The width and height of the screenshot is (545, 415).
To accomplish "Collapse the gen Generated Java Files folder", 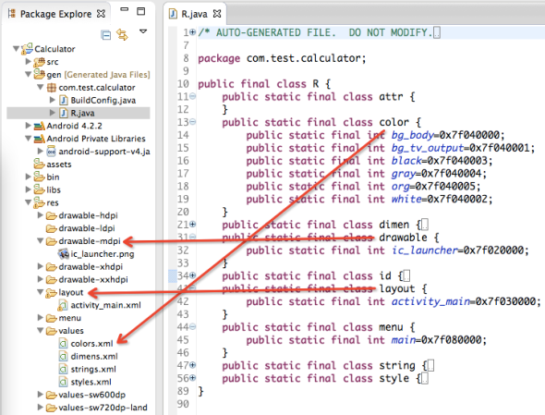I will click(29, 74).
